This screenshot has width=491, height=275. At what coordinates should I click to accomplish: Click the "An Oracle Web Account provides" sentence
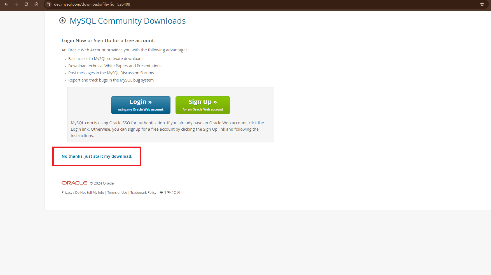pyautogui.click(x=125, y=50)
